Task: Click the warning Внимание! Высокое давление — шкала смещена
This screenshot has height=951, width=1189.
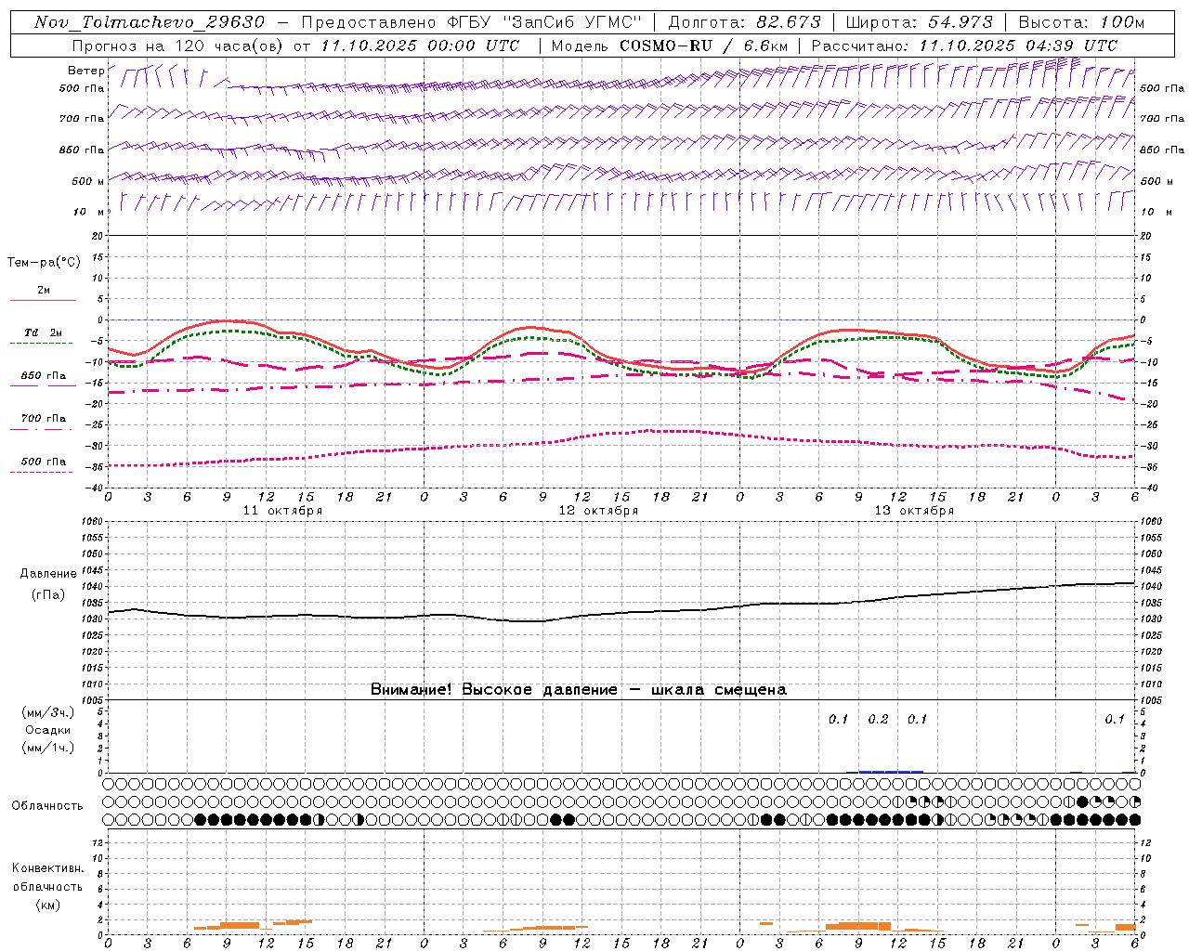Action: click(579, 690)
